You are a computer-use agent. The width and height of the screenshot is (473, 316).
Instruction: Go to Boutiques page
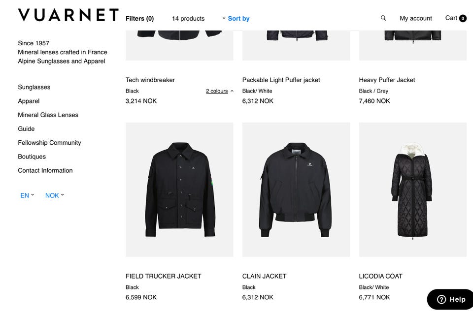[x=32, y=157]
